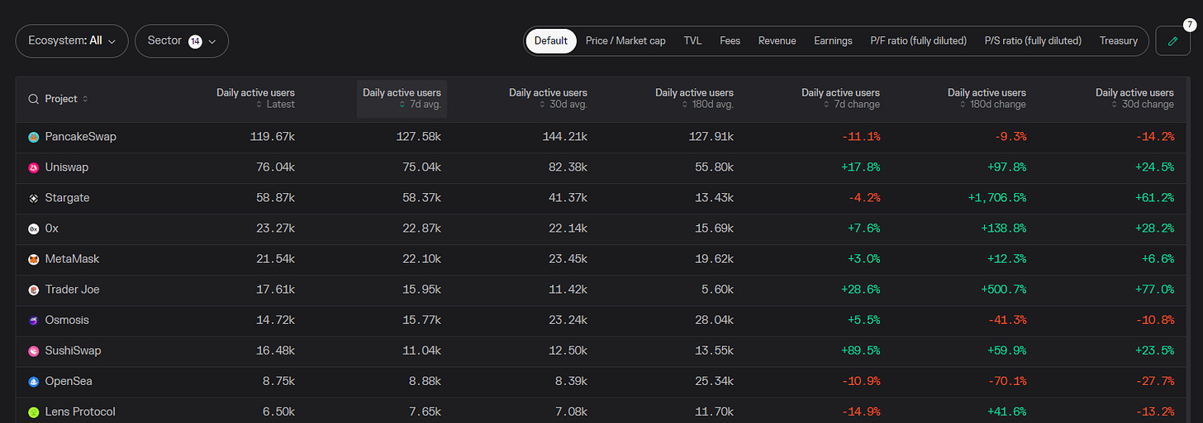Image resolution: width=1203 pixels, height=423 pixels.
Task: Click the 0x project logo icon
Action: [34, 228]
